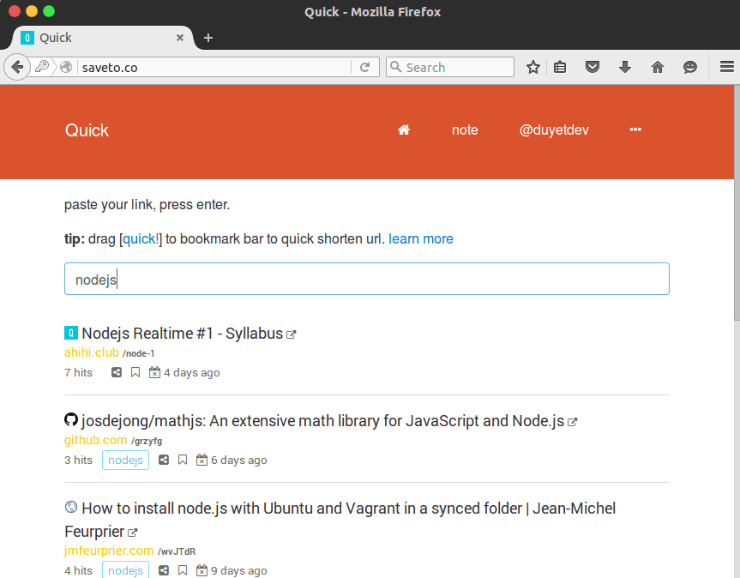Open the three-dots menu in the Quick header
This screenshot has height=578, width=740.
tap(635, 130)
